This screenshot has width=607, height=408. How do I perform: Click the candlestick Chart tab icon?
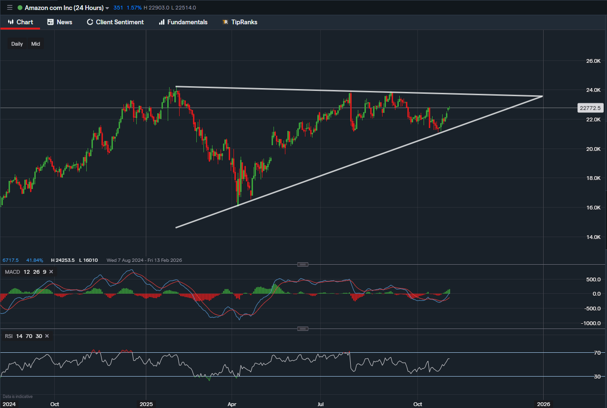click(x=10, y=22)
